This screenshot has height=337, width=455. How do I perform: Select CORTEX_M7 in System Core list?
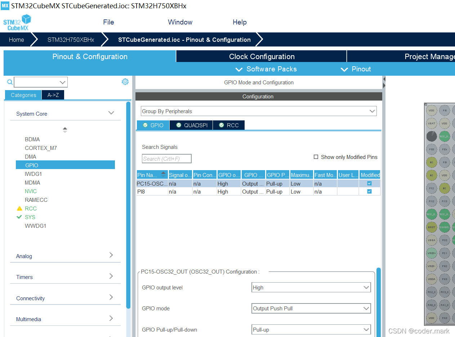[x=41, y=148]
